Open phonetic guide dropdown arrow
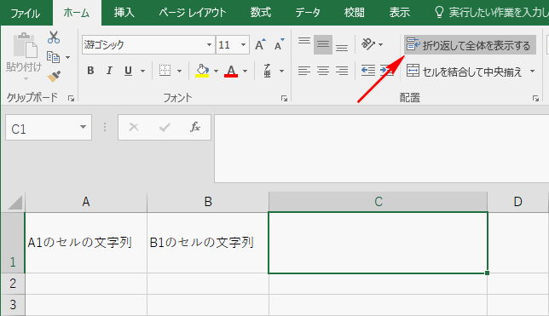Screen dimensions: 549x316 point(282,71)
